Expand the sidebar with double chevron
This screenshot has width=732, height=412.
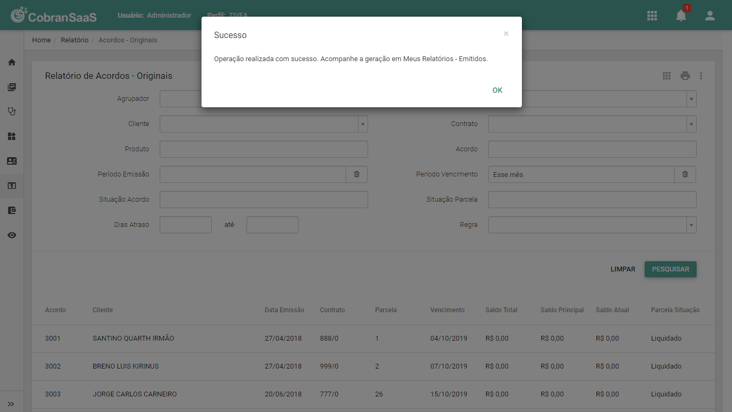[x=11, y=404]
